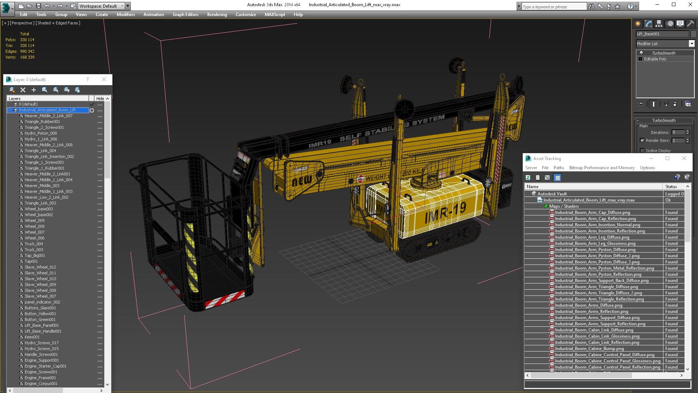Enable the Isoline Display checkbox
698x393 pixels.
pos(642,151)
